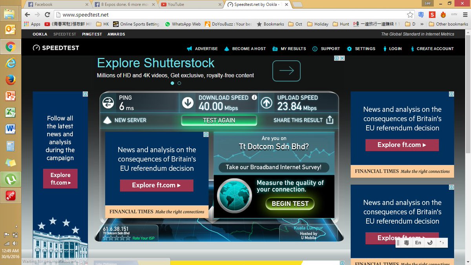Click CREATE ACCOUNT link

(432, 49)
